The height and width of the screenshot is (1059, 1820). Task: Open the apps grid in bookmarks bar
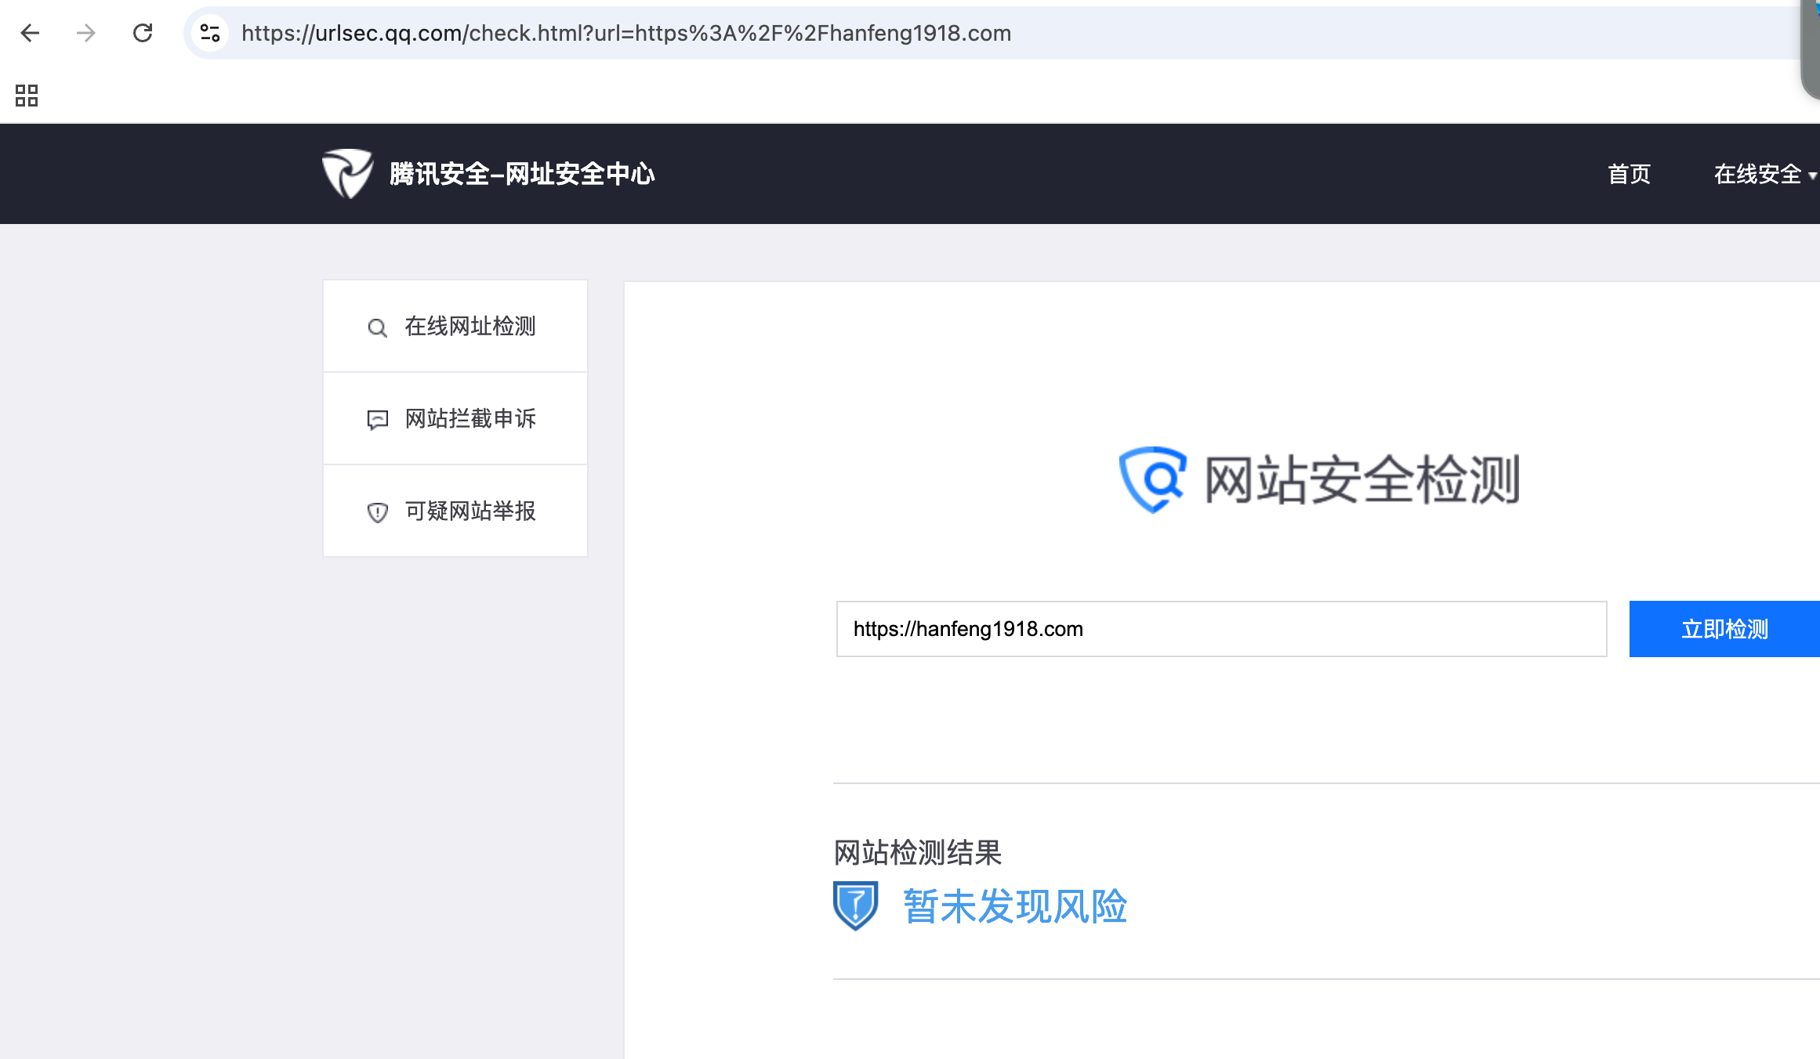(x=27, y=96)
